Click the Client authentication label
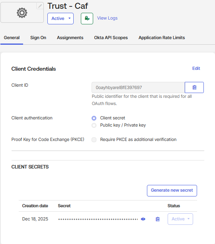 pyautogui.click(x=32, y=118)
